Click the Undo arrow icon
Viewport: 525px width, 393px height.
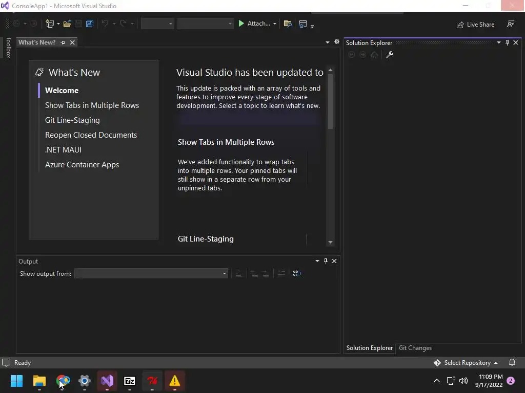pos(105,24)
